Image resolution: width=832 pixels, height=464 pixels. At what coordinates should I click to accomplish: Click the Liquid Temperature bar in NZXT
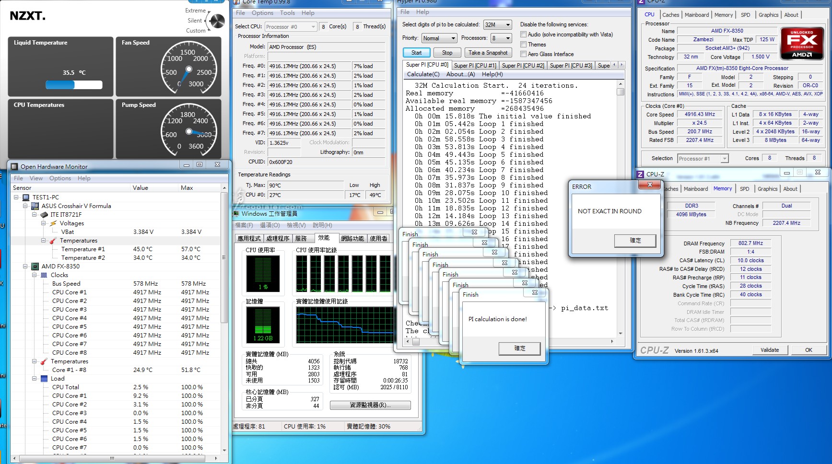coord(74,85)
